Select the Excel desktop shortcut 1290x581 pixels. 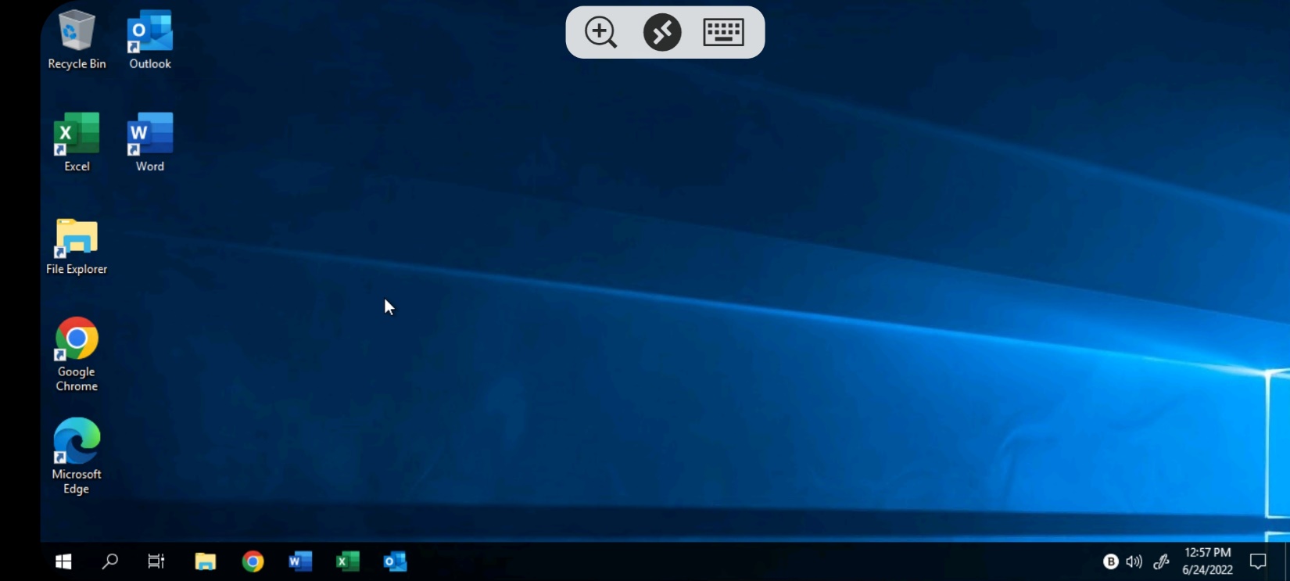(x=77, y=142)
